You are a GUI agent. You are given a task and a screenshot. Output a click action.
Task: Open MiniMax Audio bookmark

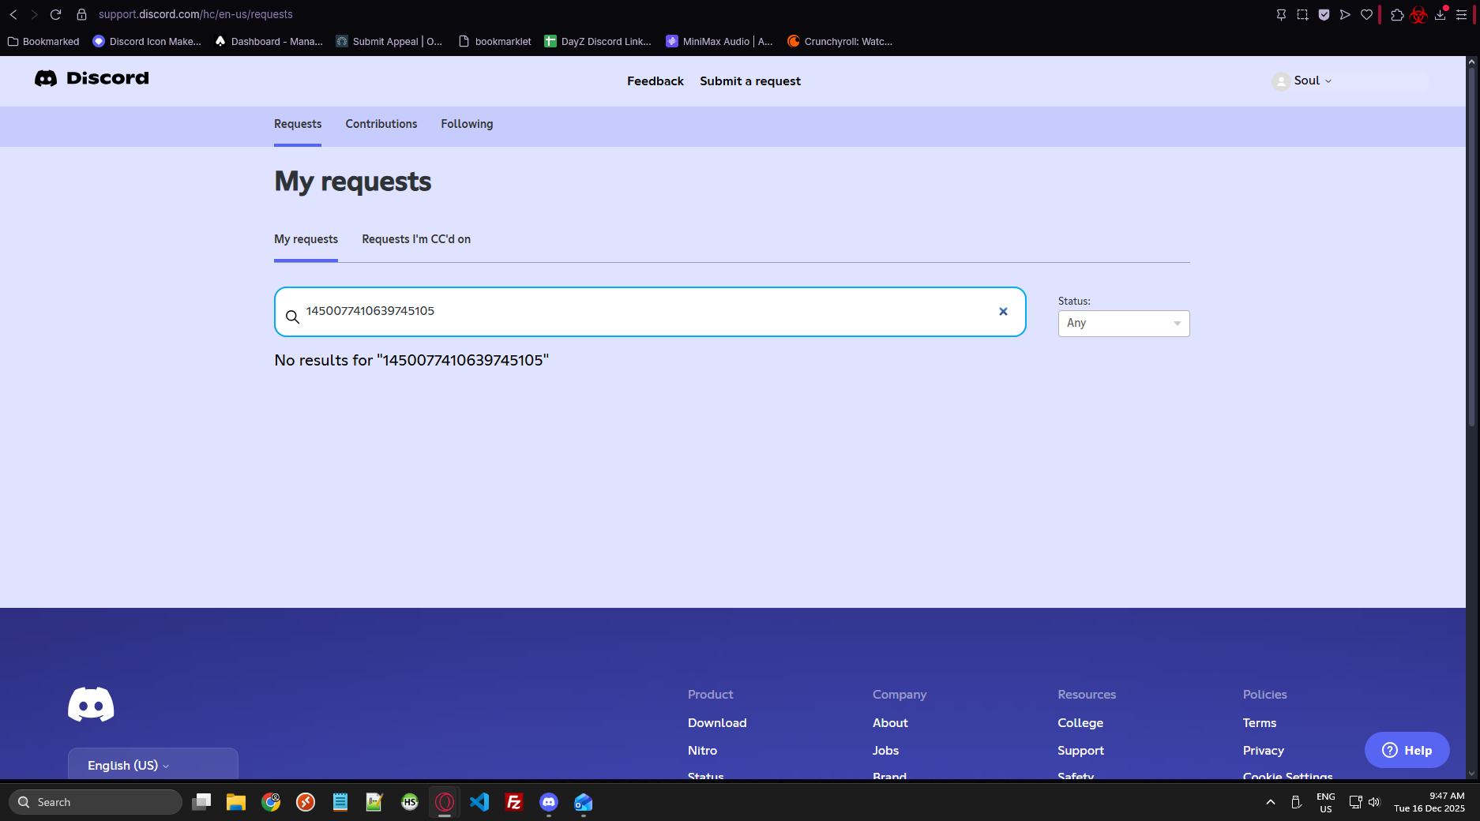[x=719, y=41]
